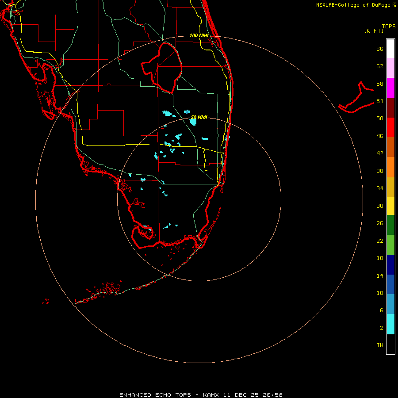Click the '[K FT]' units label
The height and width of the screenshot is (398, 398).
(374, 31)
